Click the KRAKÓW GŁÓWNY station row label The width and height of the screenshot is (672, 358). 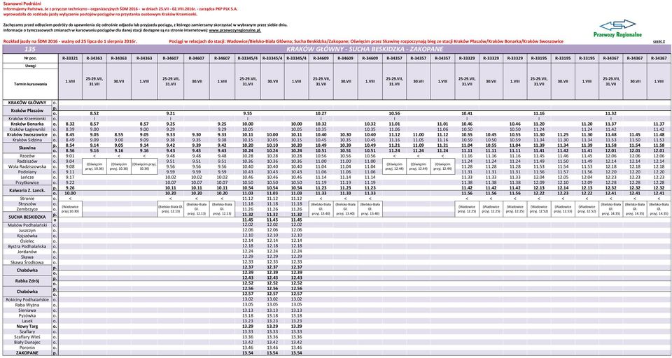coord(28,103)
